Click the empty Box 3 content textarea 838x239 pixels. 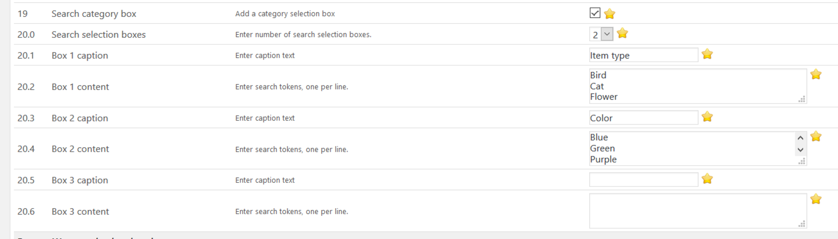coord(697,211)
